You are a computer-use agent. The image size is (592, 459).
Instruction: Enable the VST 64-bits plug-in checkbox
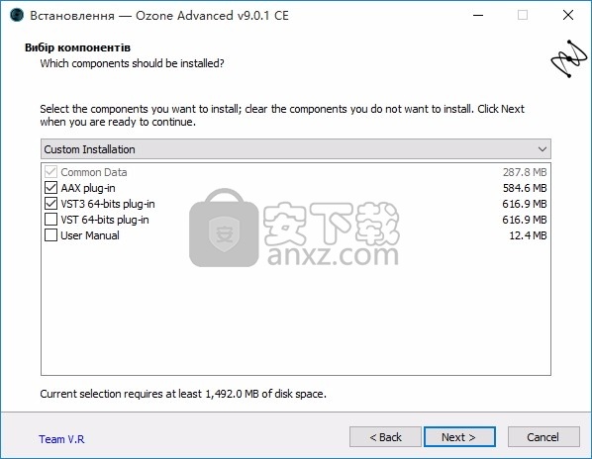tap(50, 220)
